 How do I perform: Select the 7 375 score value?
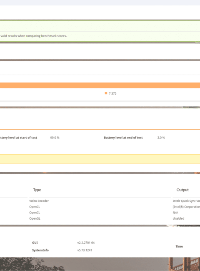tap(112, 93)
